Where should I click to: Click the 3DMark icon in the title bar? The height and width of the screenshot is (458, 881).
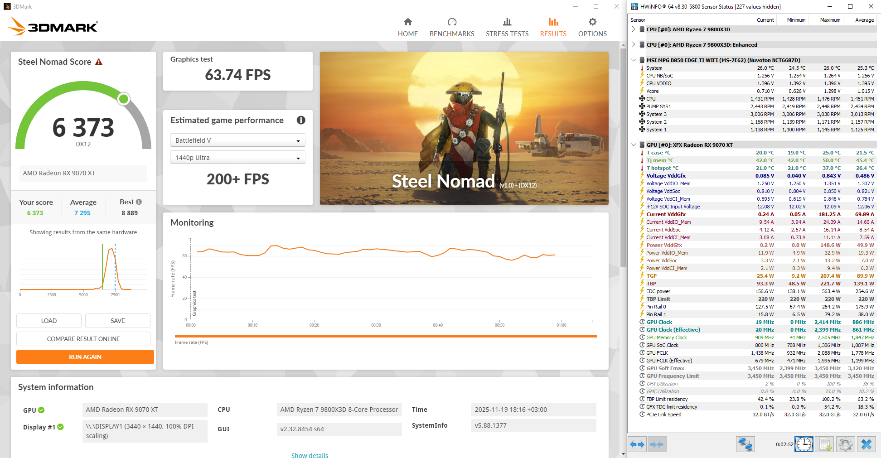coord(7,6)
